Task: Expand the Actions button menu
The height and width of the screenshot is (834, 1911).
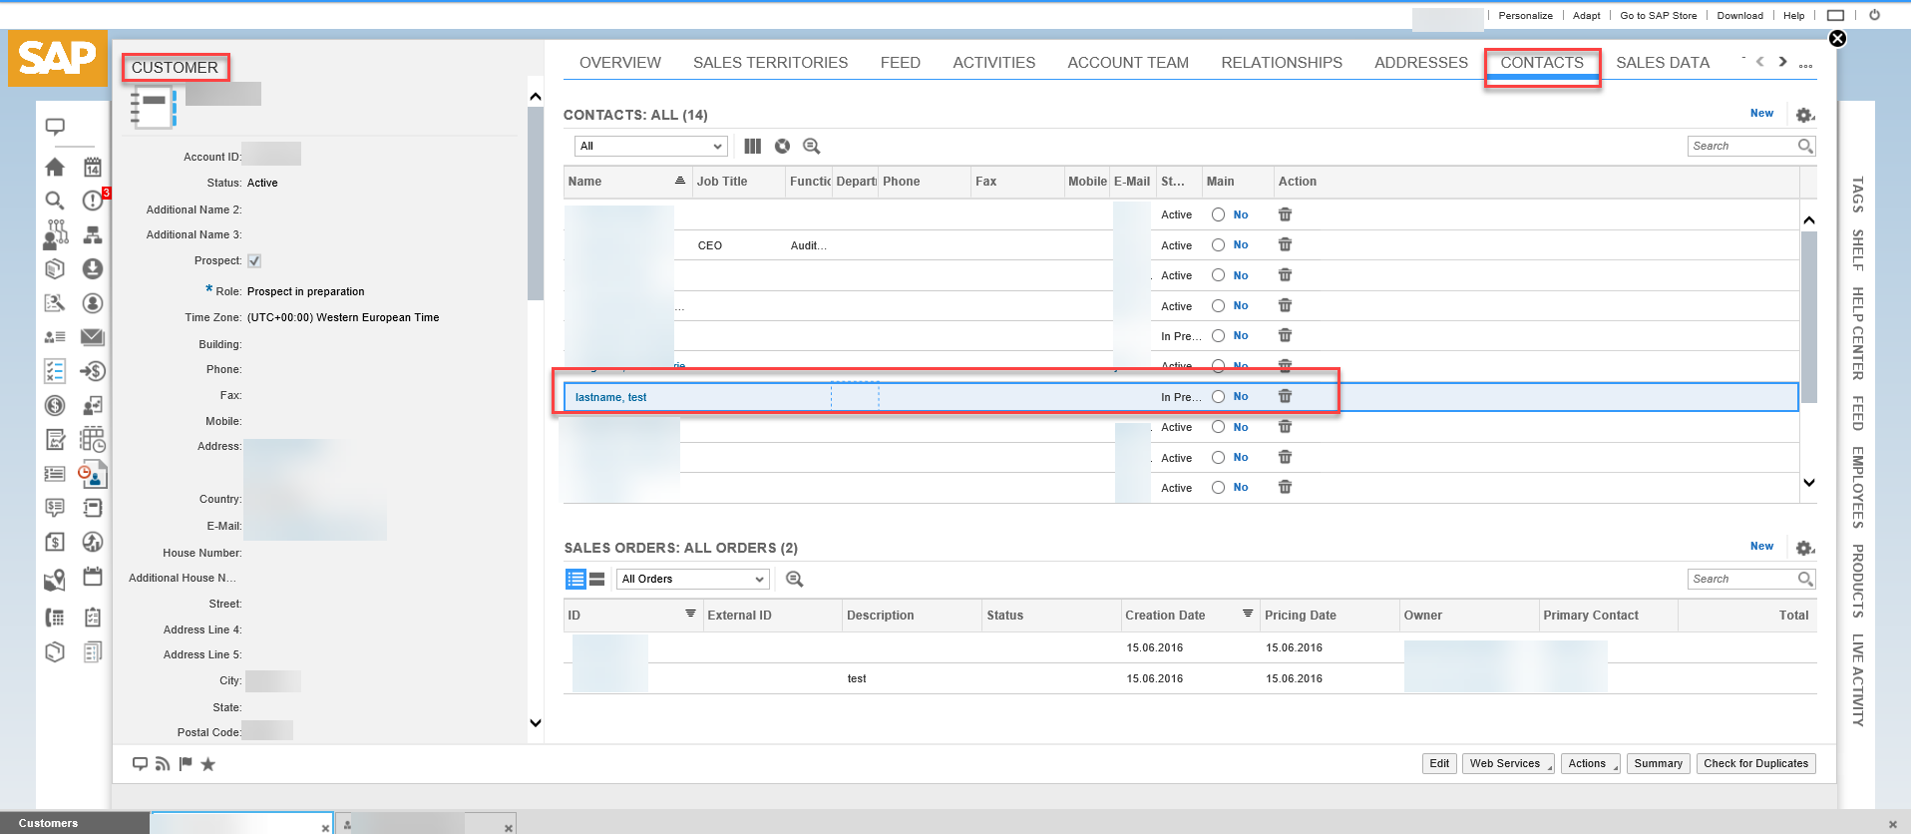Action: tap(1590, 764)
